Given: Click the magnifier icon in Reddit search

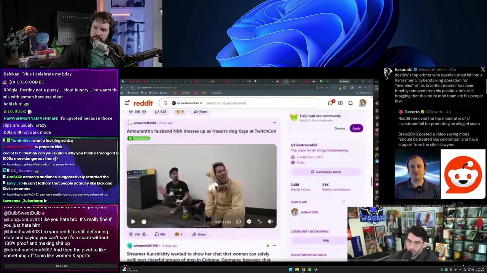Looking at the screenshot, I should tap(166, 103).
